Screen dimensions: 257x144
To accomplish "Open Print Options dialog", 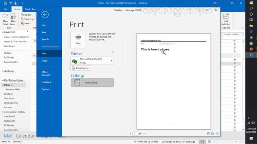I will tap(81, 68).
